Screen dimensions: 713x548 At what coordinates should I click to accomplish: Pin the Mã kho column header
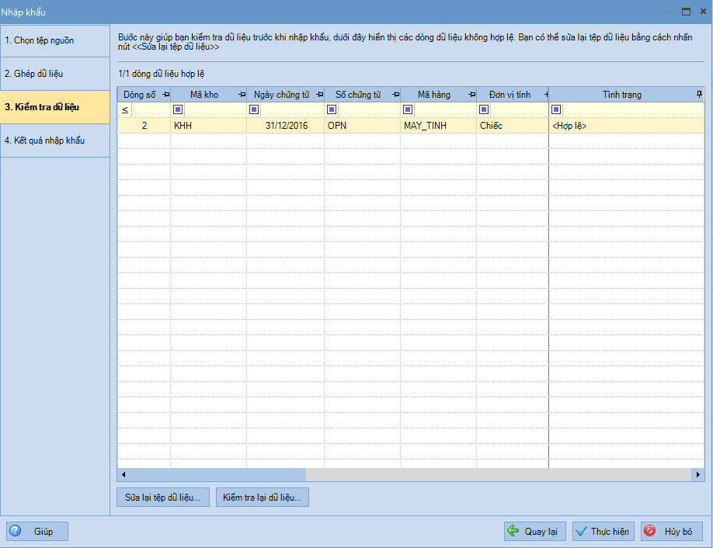(241, 95)
